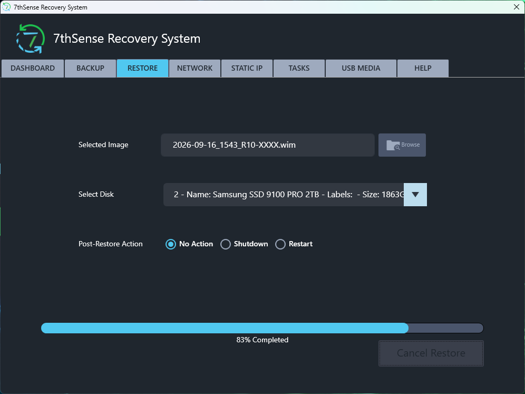Cancel the restore operation
This screenshot has width=525, height=394.
[431, 353]
